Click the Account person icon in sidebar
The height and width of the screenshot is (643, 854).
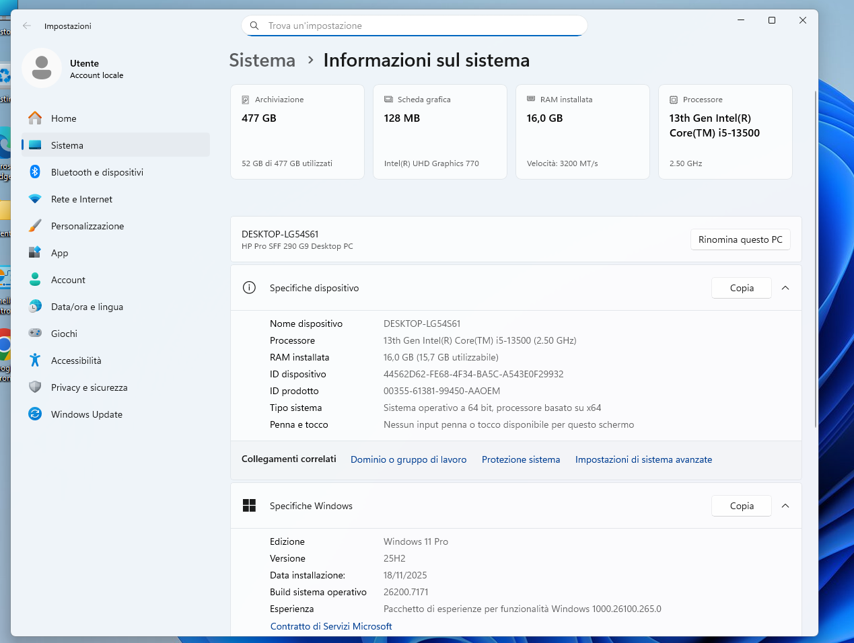click(35, 280)
